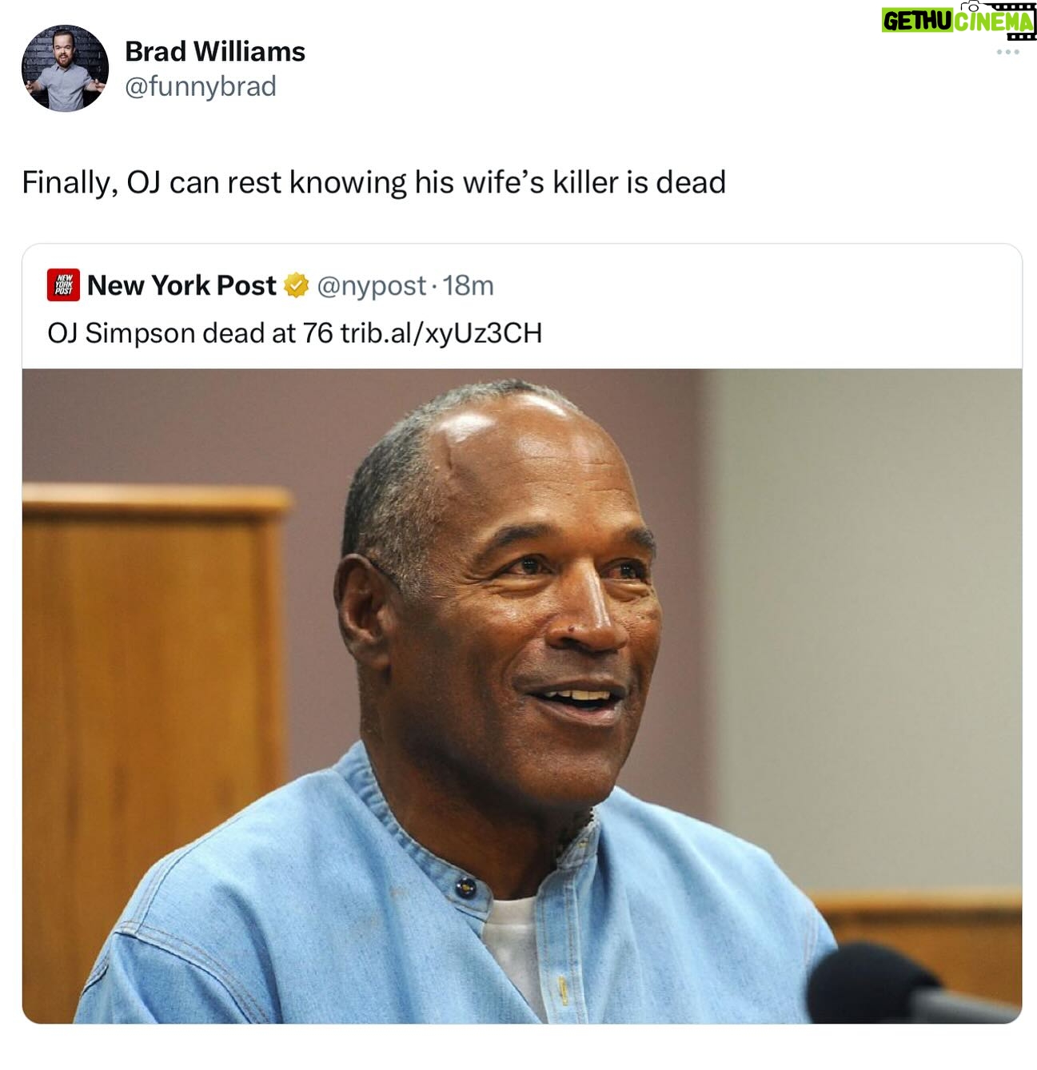Click the three-dot more options icon
Image resolution: width=1037 pixels, height=1070 pixels.
coord(1007,52)
